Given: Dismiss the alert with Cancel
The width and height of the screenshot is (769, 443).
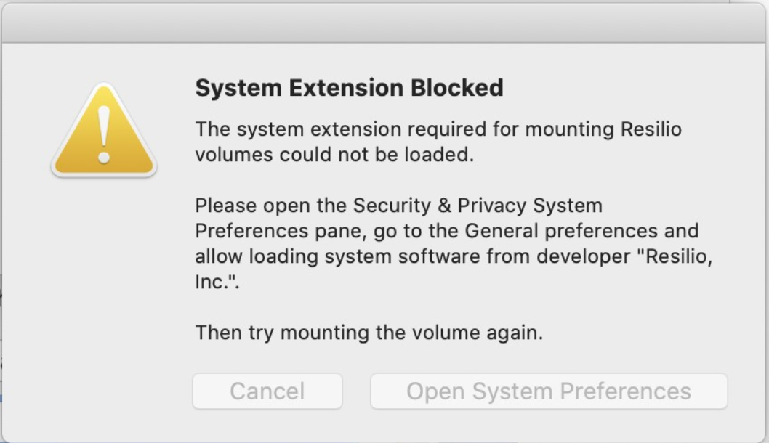Looking at the screenshot, I should click(x=267, y=391).
